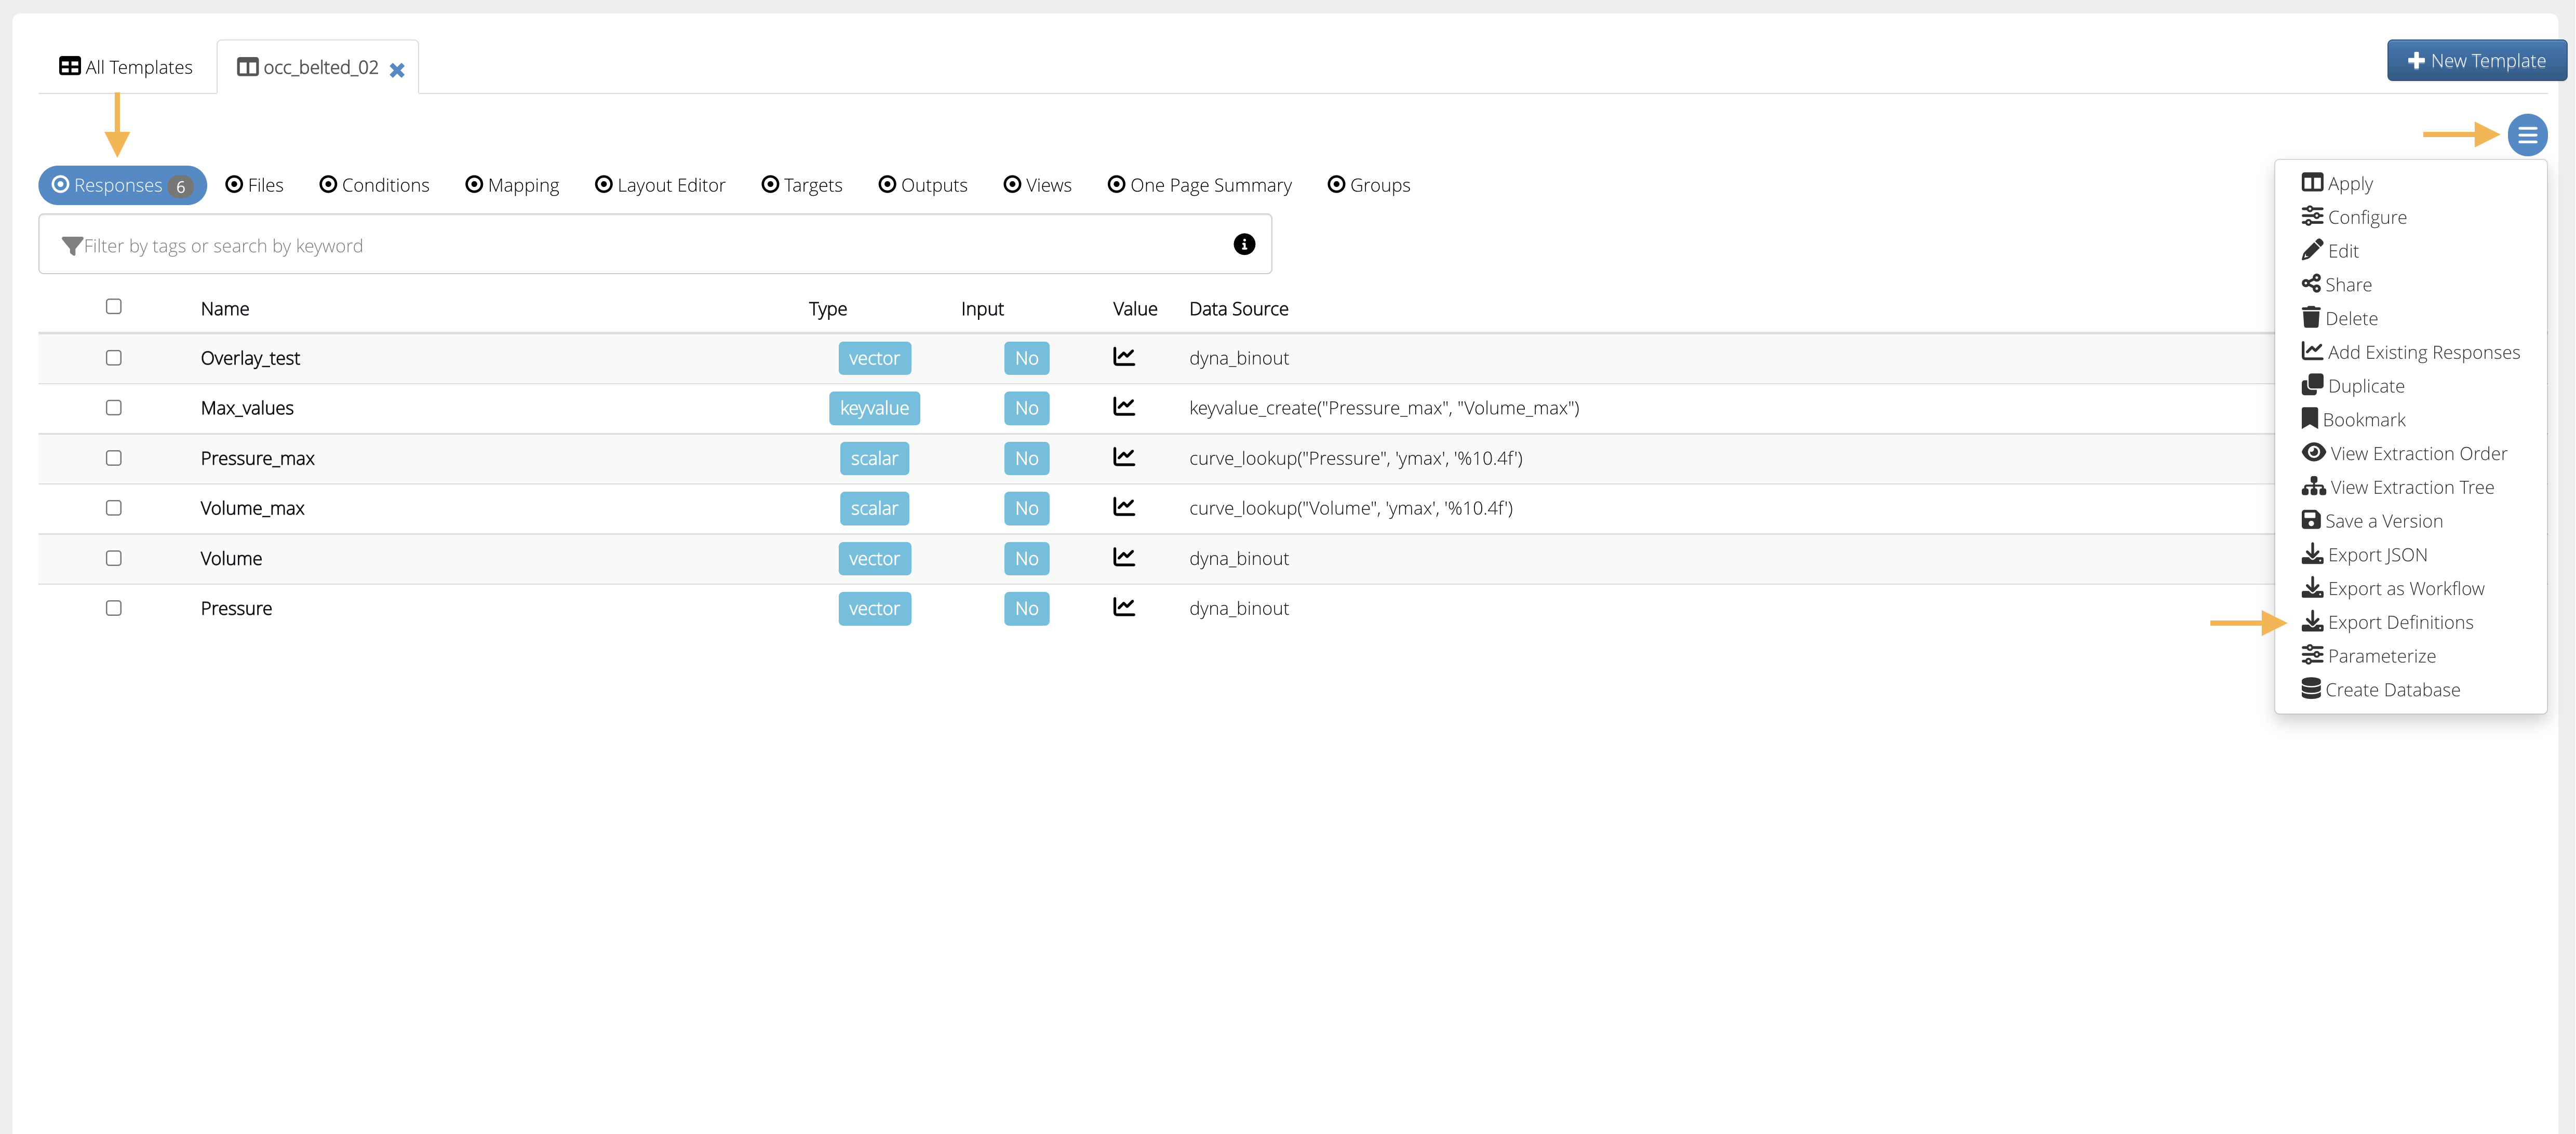Image resolution: width=2576 pixels, height=1134 pixels.
Task: Choose Duplicate from the menu
Action: (2353, 386)
